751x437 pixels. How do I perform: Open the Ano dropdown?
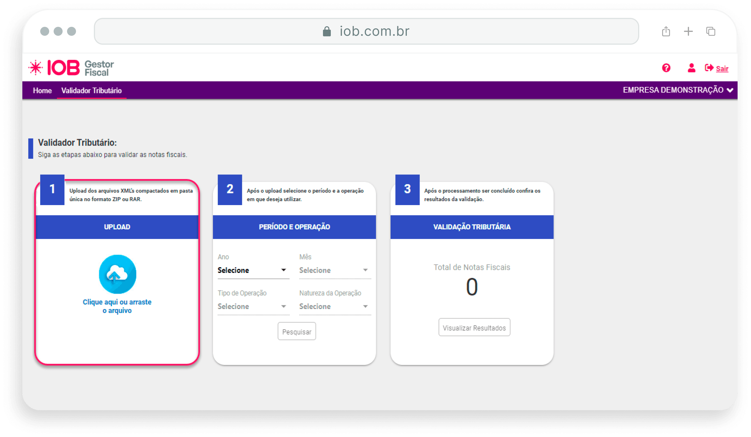coord(253,270)
